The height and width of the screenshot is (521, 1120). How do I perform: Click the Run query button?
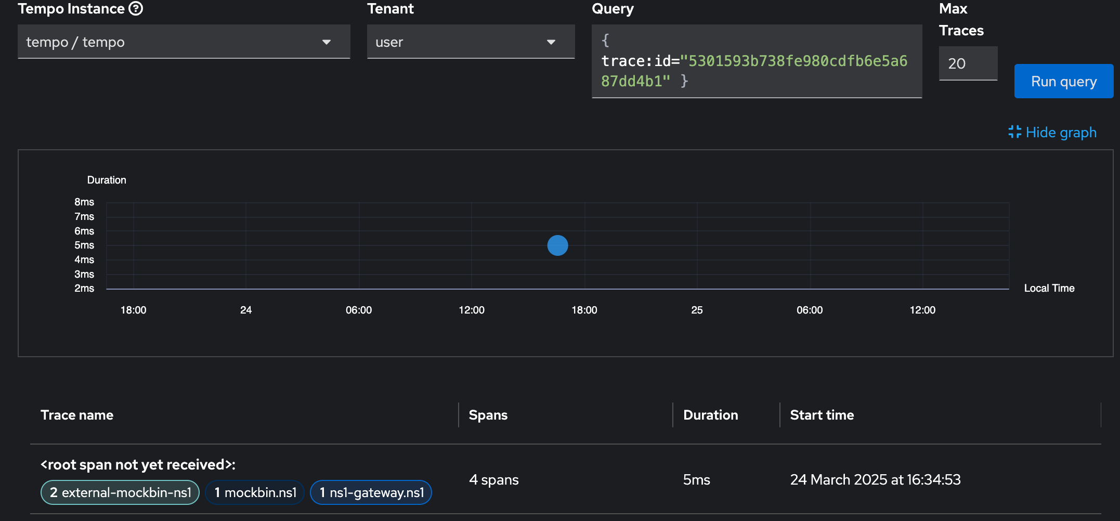coord(1063,81)
